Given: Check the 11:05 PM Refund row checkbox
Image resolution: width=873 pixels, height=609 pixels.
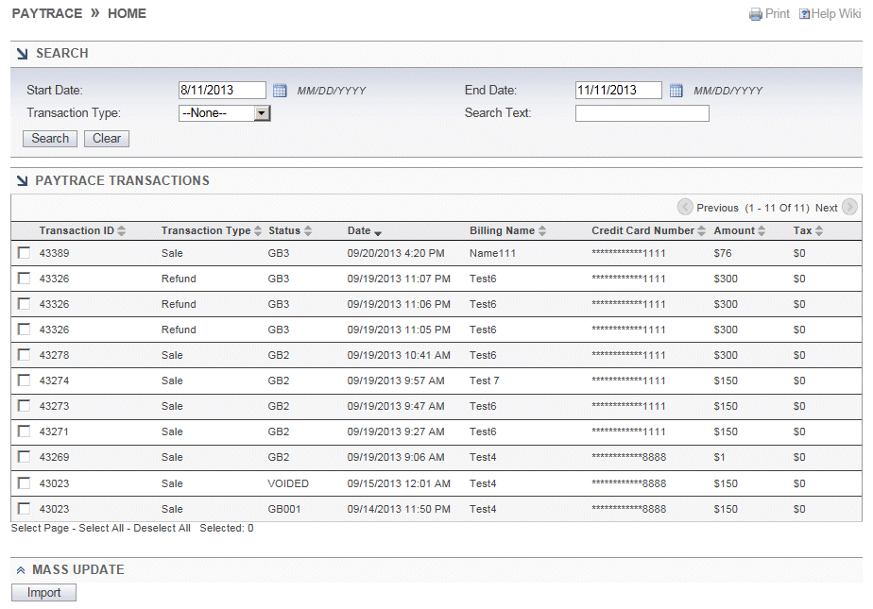Looking at the screenshot, I should click(24, 330).
